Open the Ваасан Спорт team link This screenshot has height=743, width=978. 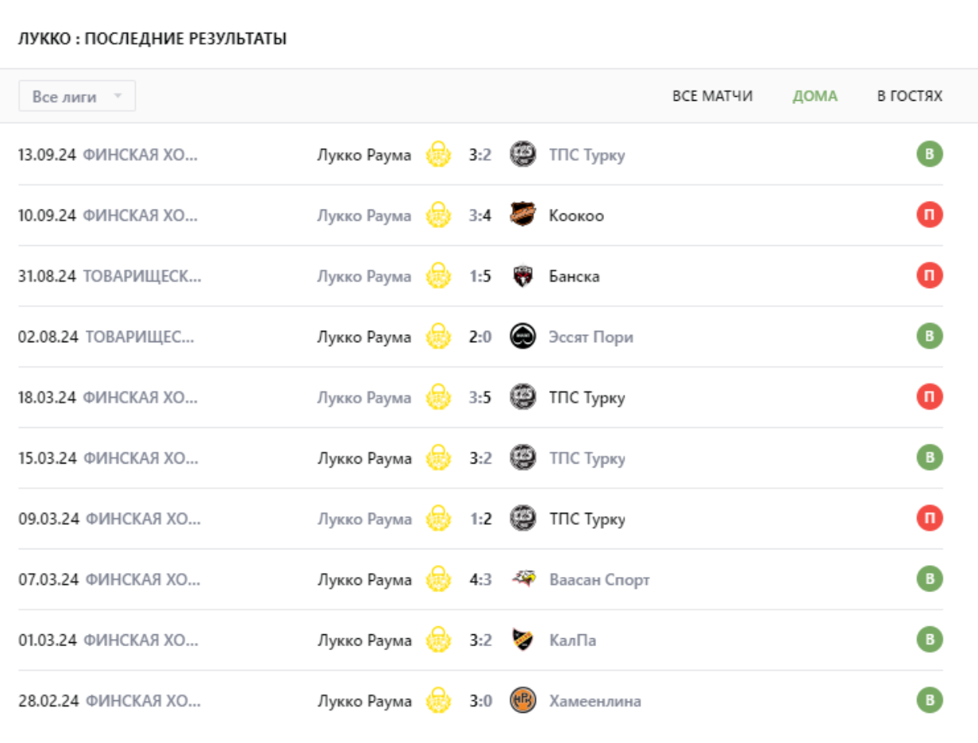point(599,579)
